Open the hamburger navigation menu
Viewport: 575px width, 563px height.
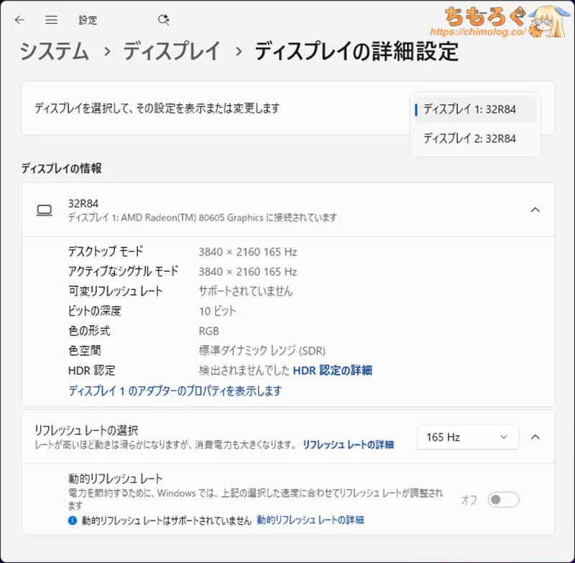click(51, 20)
